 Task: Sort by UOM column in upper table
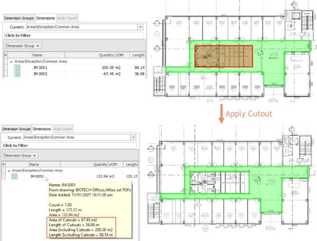(x=122, y=55)
